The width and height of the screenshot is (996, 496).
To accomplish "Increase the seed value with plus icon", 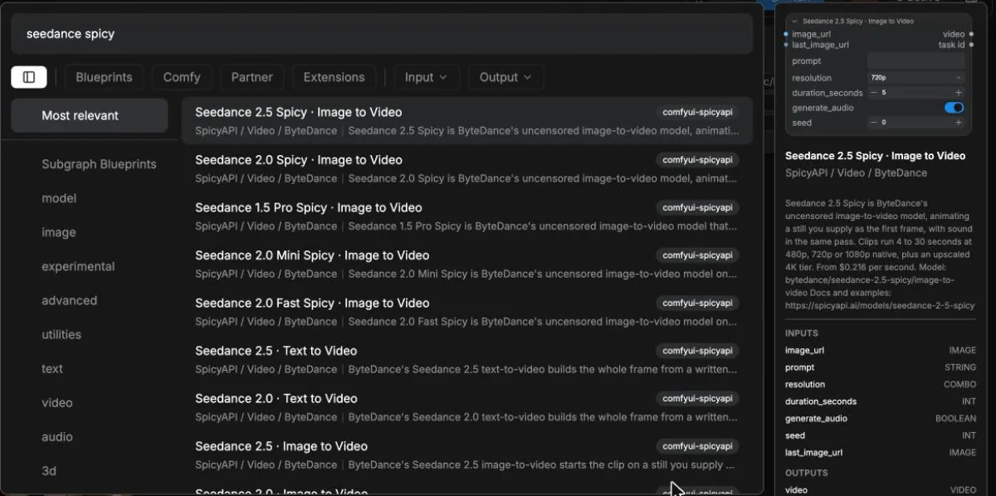I will (959, 123).
